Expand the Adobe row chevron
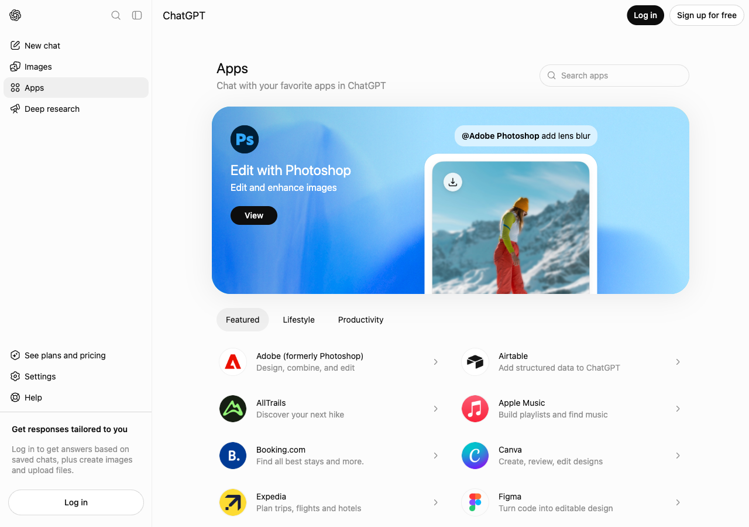The height and width of the screenshot is (527, 749). pyautogui.click(x=435, y=362)
